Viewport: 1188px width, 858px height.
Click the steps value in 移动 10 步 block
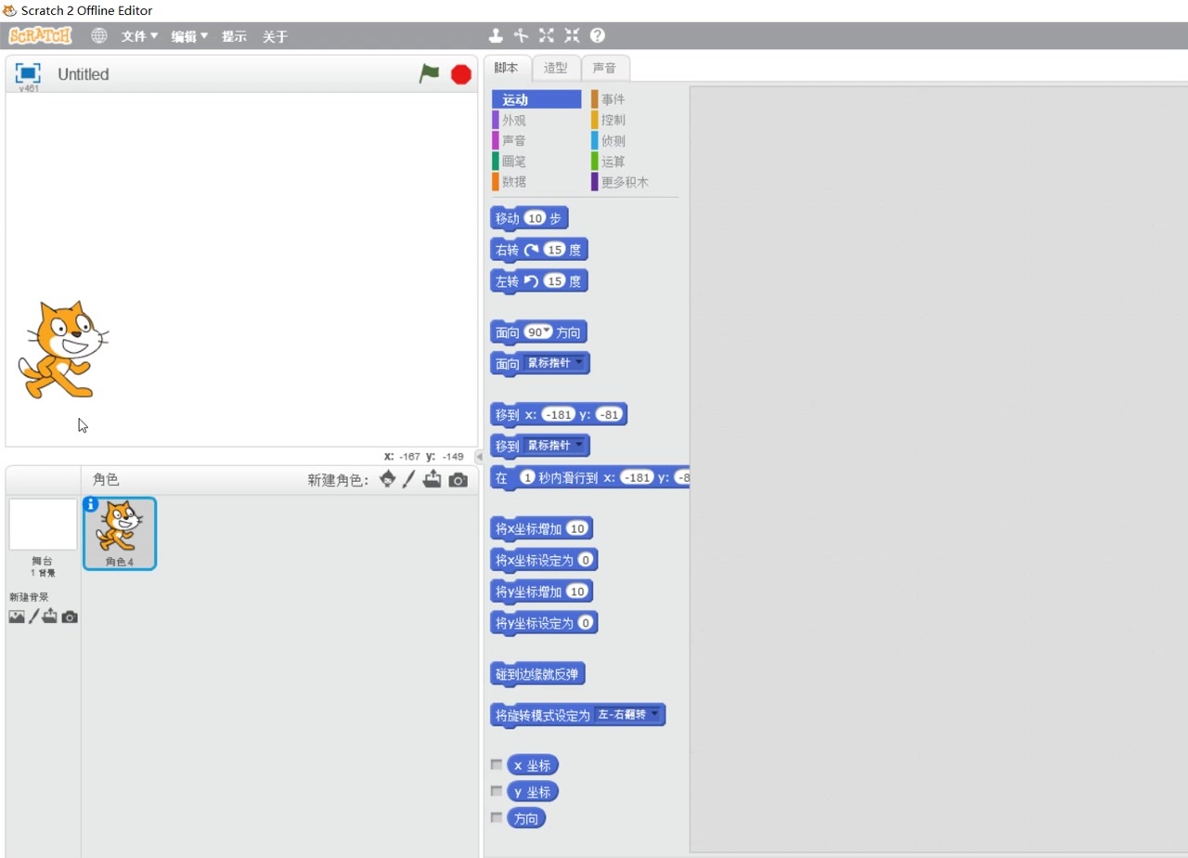click(534, 218)
